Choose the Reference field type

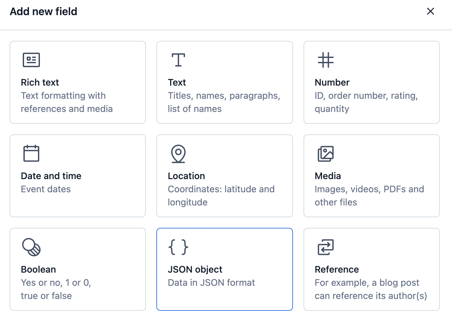371,269
